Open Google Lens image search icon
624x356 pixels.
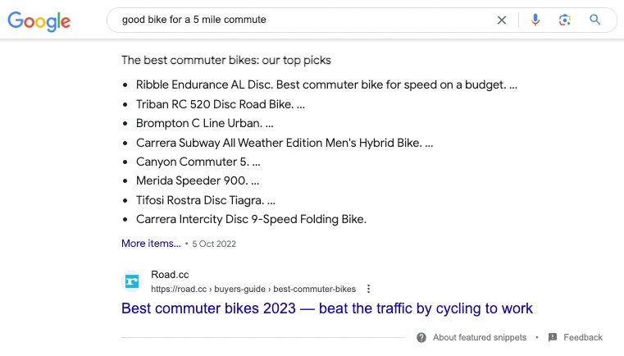point(565,20)
